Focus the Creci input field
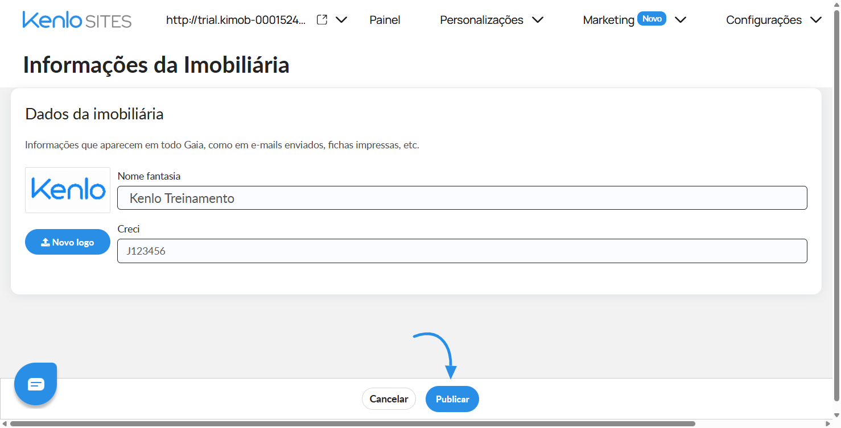This screenshot has height=428, width=841. (462, 251)
